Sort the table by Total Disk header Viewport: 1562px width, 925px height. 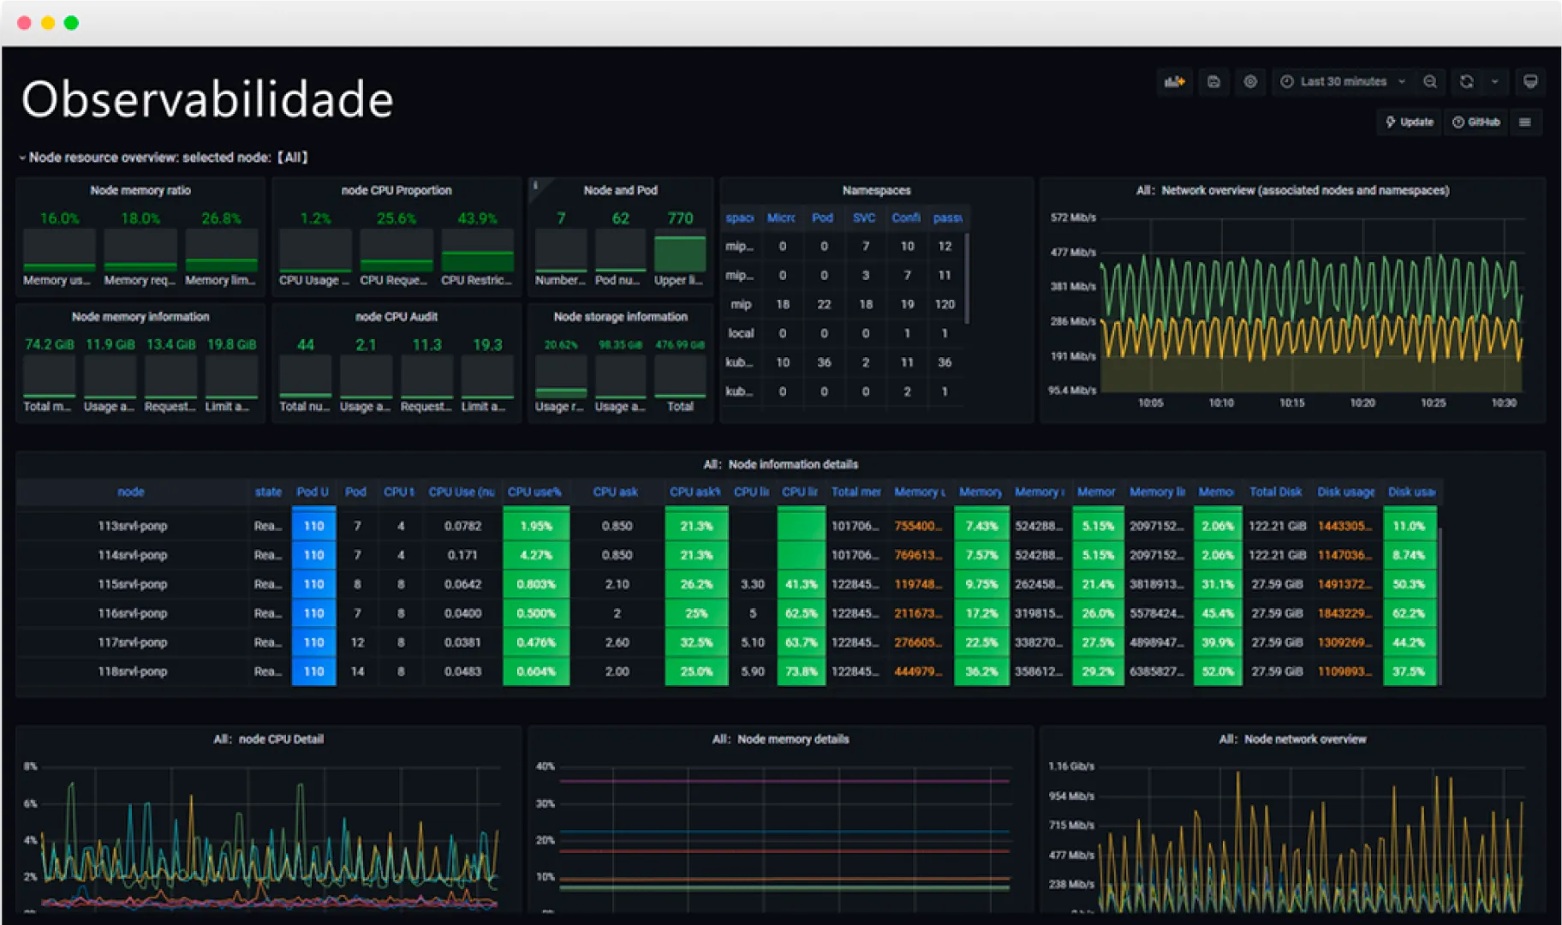(1275, 492)
